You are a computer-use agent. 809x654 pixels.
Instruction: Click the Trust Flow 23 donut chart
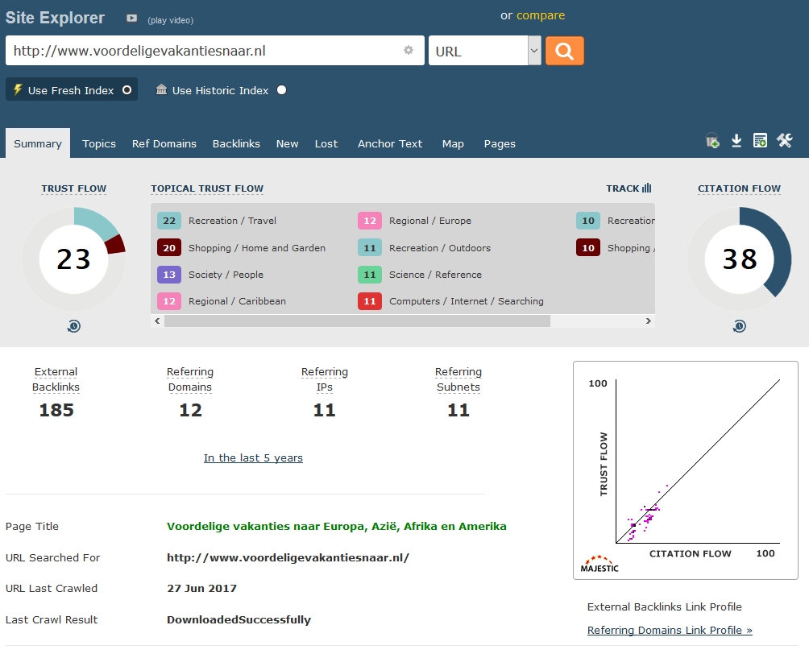click(74, 259)
